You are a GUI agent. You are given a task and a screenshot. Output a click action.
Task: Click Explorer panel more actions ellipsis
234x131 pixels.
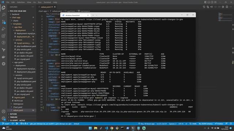click(x=33, y=7)
